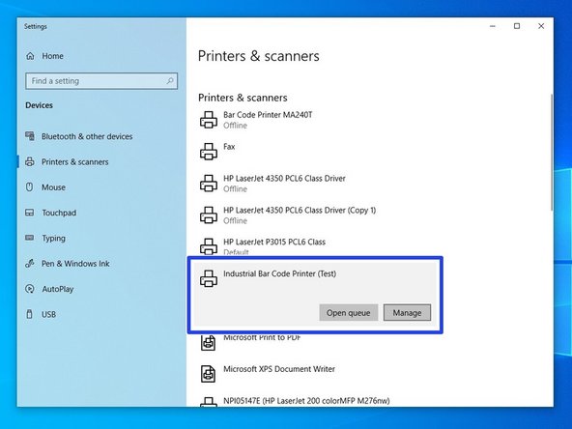Image resolution: width=572 pixels, height=429 pixels.
Task: Click the Home icon in sidebar
Action: click(30, 56)
